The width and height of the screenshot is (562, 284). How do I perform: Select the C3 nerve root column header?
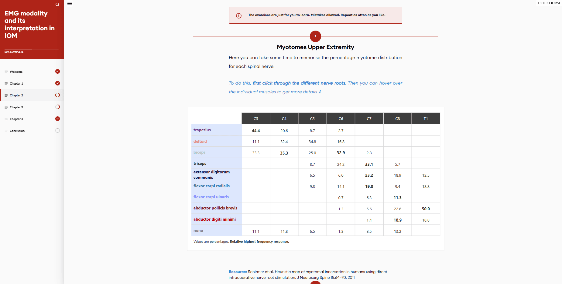coord(256,119)
